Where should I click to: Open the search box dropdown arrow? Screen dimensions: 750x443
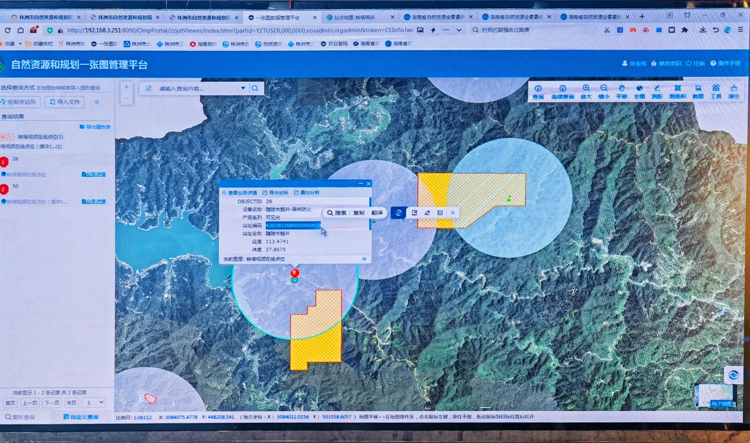tap(242, 89)
